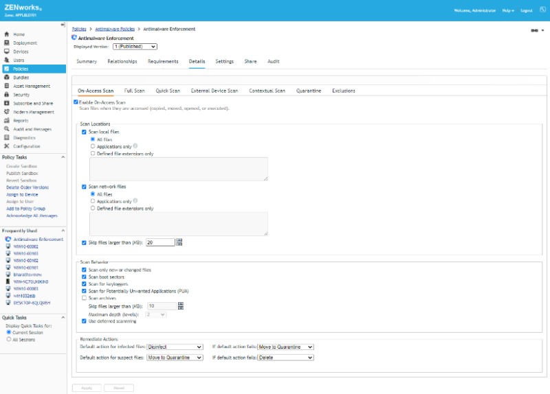Click the Policies icon in sidebar
Image resolution: width=550 pixels, height=394 pixels.
coord(6,69)
